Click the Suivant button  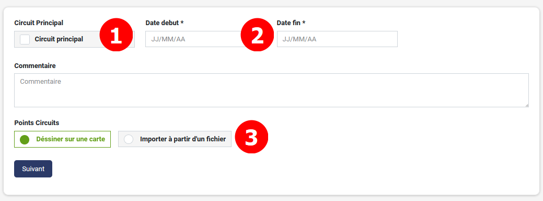click(x=33, y=169)
